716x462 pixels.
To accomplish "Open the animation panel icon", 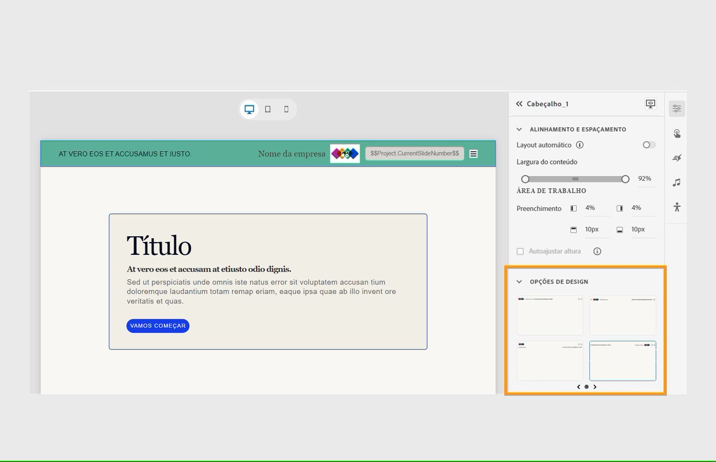I will 677,157.
